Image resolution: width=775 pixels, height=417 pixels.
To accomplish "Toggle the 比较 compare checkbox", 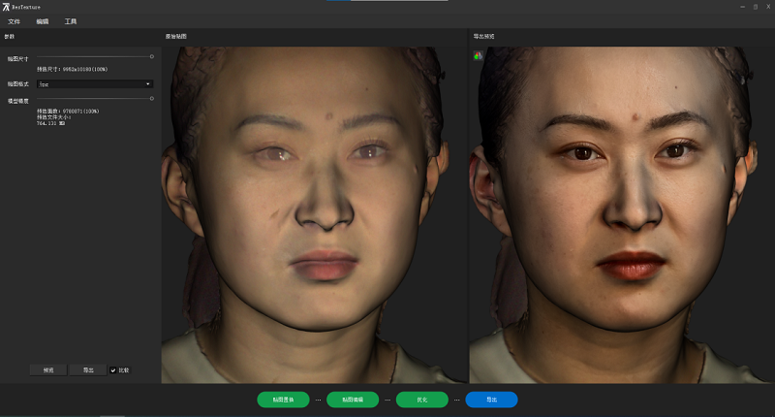I will (x=113, y=369).
